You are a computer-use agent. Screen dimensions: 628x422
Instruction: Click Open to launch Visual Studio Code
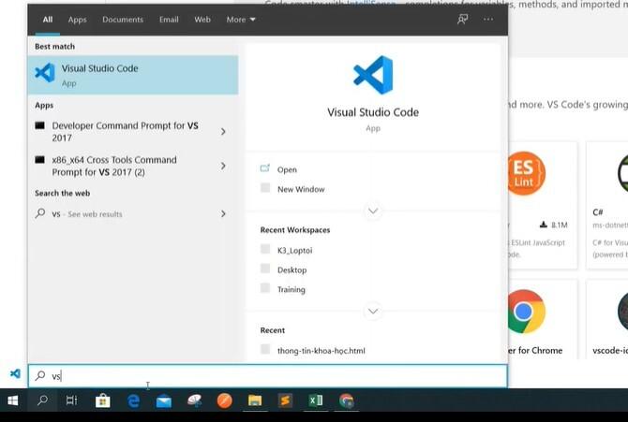point(287,169)
